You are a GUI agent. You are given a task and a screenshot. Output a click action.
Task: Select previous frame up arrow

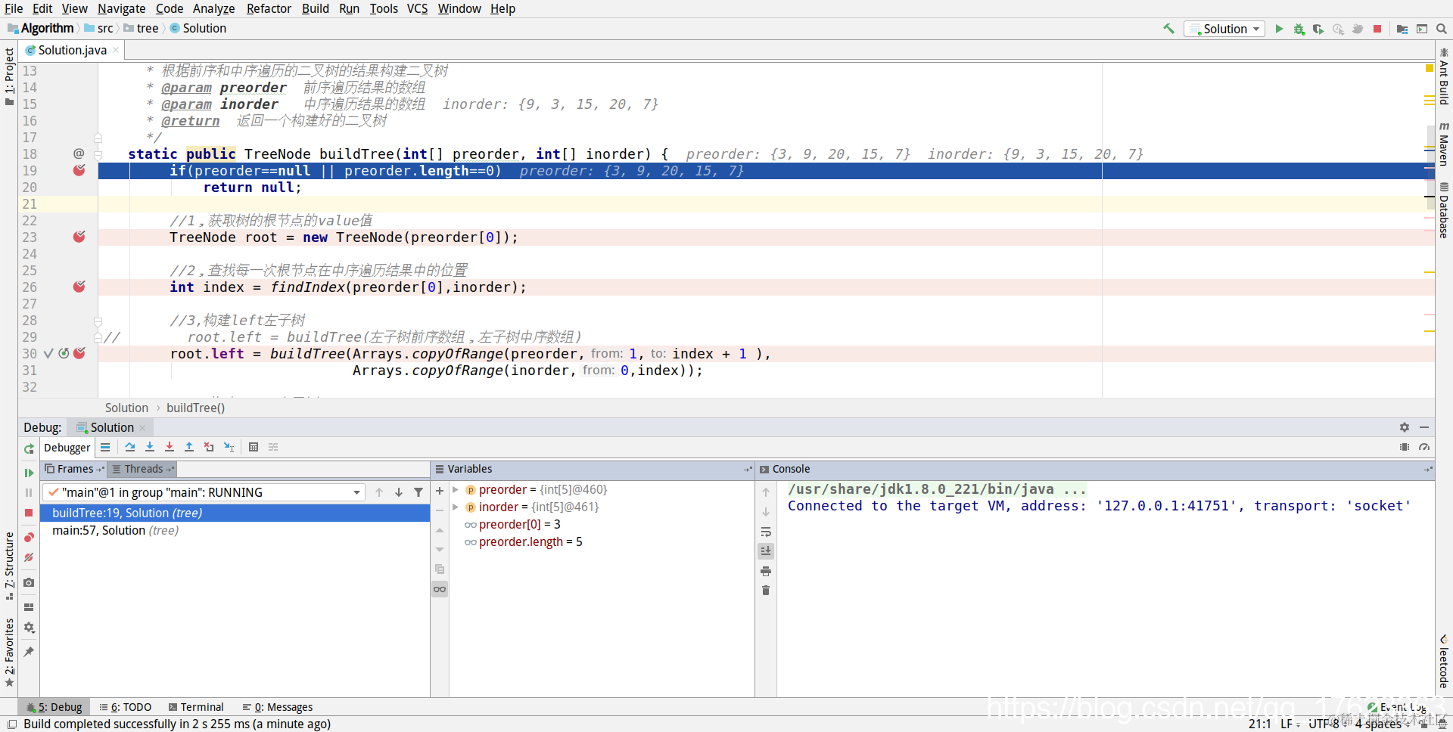pyautogui.click(x=379, y=492)
